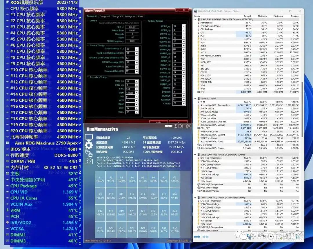313x249 pixels.
Task: Collapse the DDR5 DIMM [#0] sensor group
Action: [x=195, y=155]
